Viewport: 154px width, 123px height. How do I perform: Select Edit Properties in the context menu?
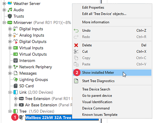93,7
